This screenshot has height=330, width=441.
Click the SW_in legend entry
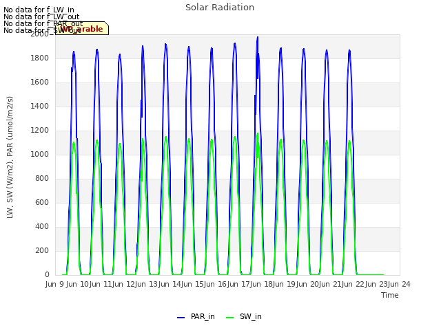pos(243,316)
